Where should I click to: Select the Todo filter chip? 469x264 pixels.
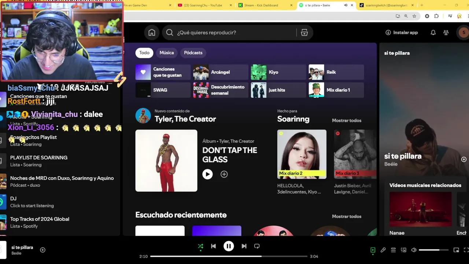point(144,53)
